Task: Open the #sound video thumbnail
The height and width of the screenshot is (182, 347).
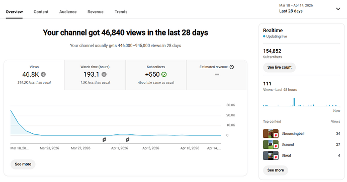Action: click(271, 145)
